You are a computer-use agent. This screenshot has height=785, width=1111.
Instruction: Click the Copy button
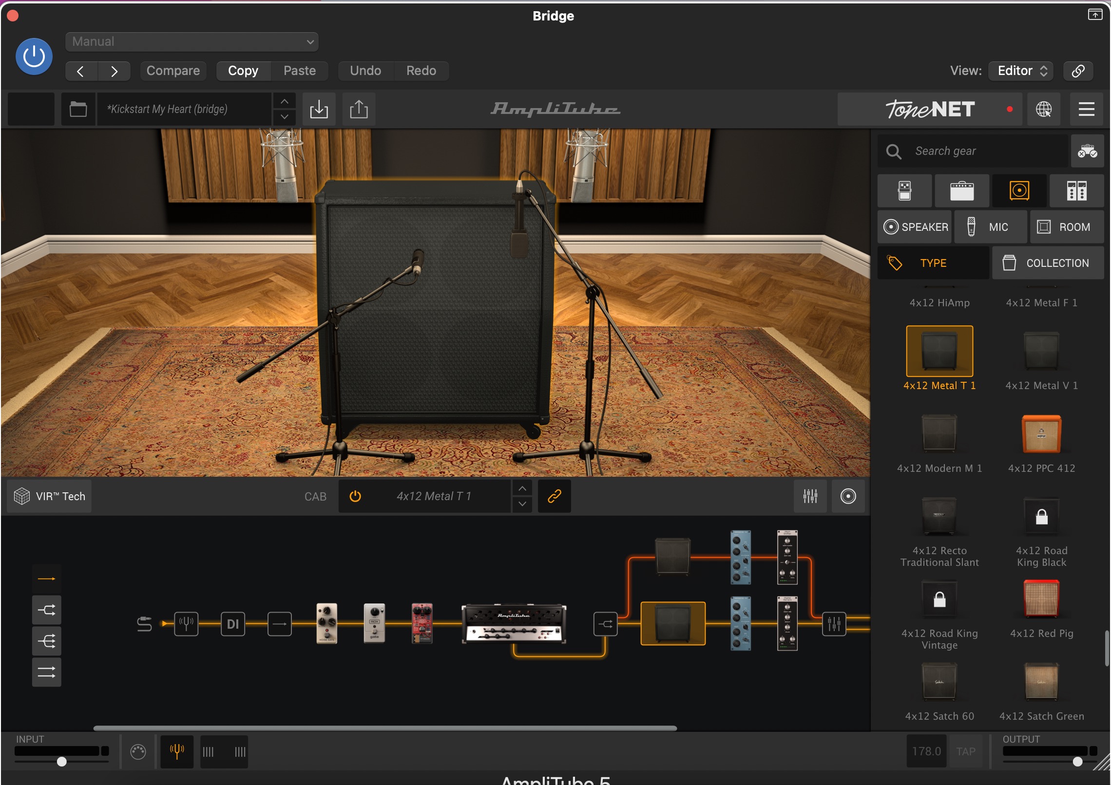(243, 71)
